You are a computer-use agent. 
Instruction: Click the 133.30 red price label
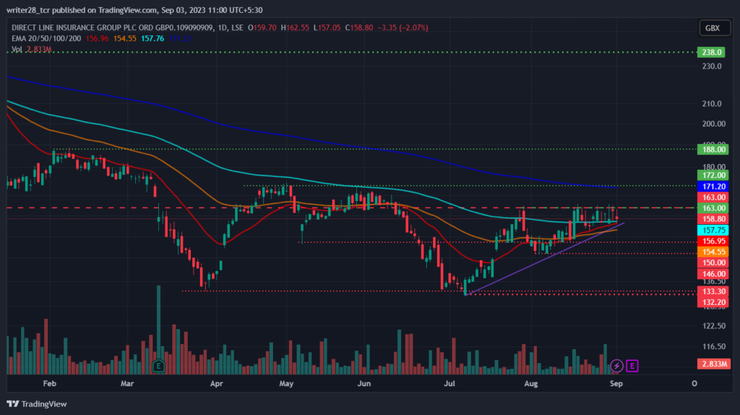(x=713, y=291)
